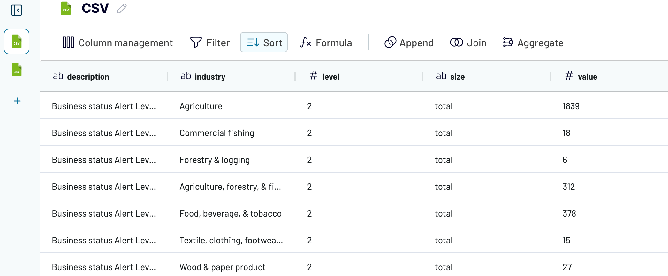Image resolution: width=668 pixels, height=276 pixels.
Task: Click the value cell '378'
Action: point(569,213)
